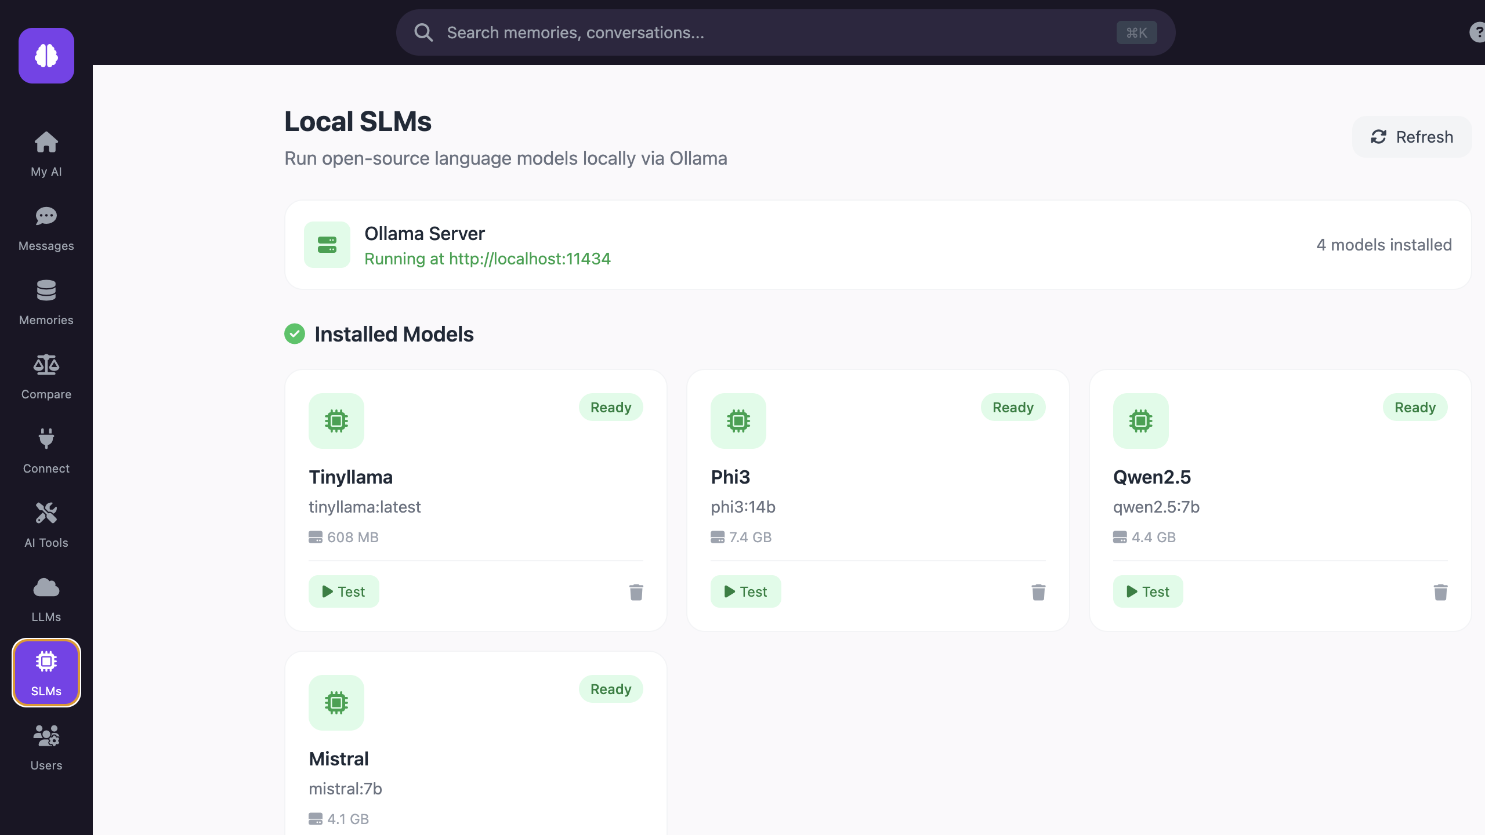Open the Memories database section

pos(46,302)
